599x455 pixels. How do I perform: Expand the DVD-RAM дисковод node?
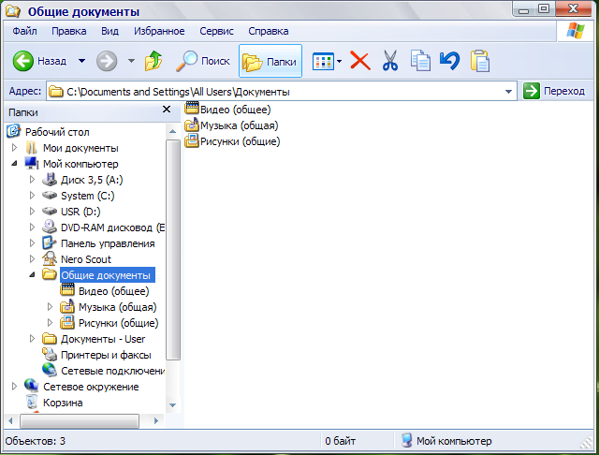(x=32, y=227)
